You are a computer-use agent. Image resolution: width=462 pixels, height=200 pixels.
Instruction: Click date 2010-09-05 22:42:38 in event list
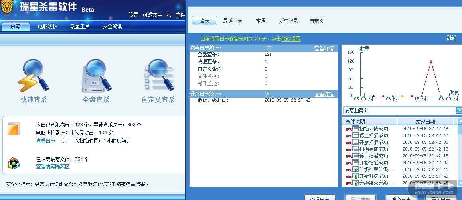coord(425,142)
